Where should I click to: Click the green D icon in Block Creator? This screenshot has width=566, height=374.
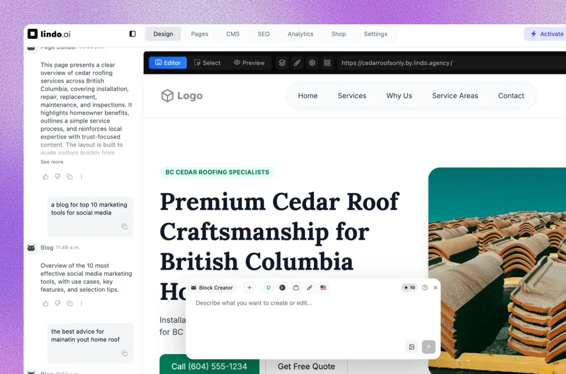(x=269, y=288)
